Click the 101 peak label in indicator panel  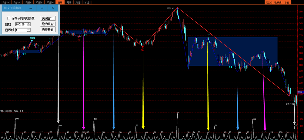tap(95, 119)
